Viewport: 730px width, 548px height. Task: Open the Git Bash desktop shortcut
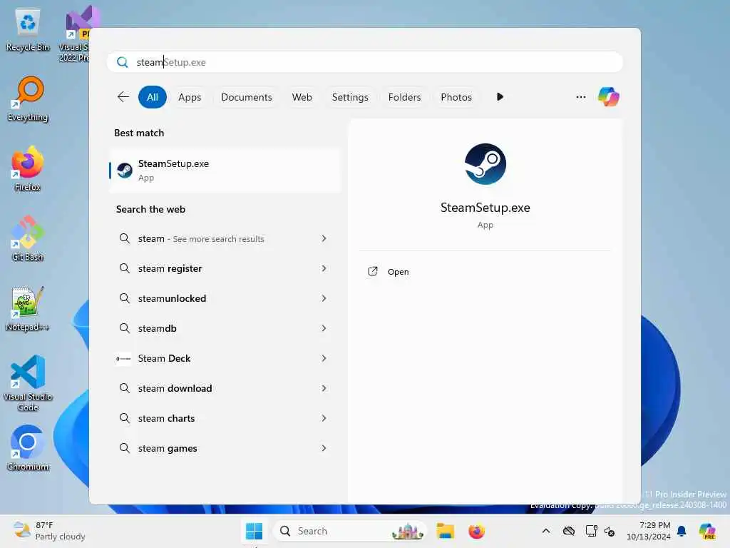click(x=28, y=239)
